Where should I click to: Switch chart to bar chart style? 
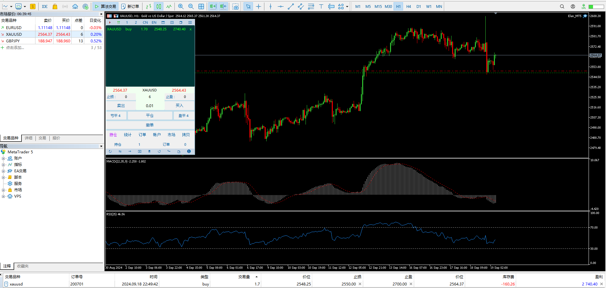[x=148, y=6]
